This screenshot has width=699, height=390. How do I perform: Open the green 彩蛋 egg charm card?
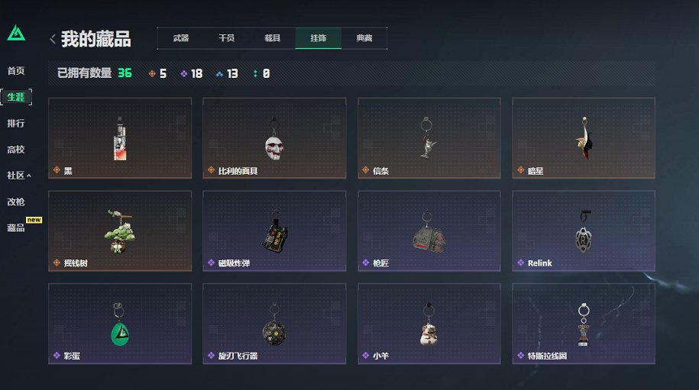point(120,324)
